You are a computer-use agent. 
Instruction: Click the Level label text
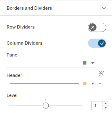(12, 95)
